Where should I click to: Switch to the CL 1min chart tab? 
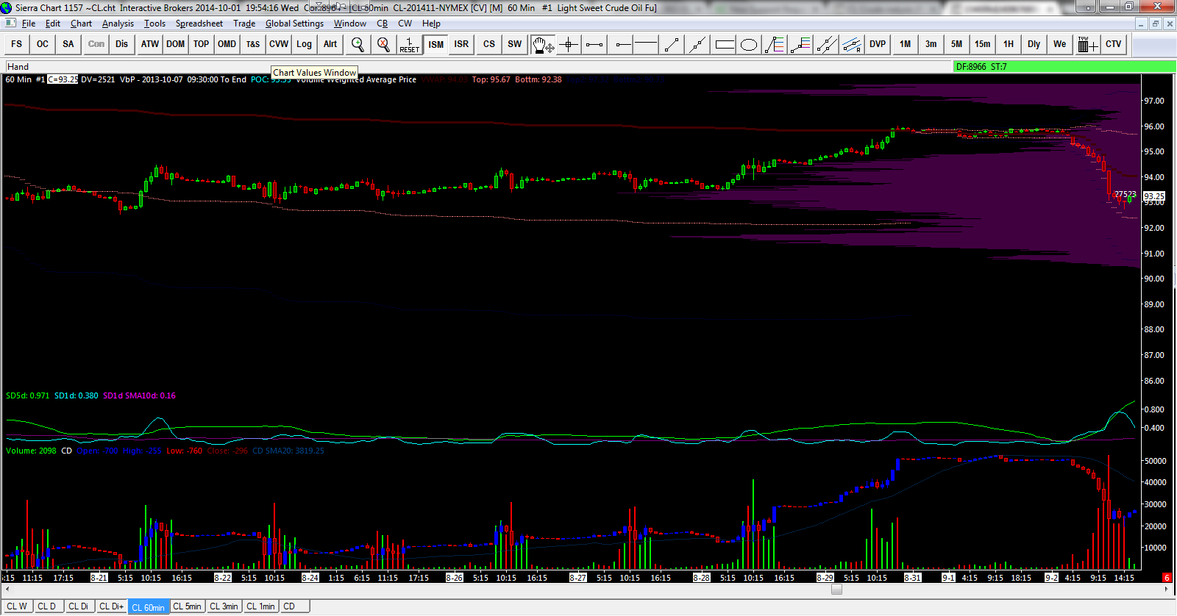tap(260, 606)
